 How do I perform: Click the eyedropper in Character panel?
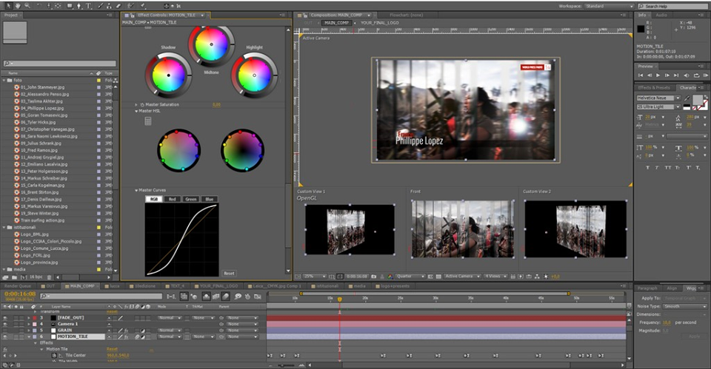pyautogui.click(x=687, y=98)
